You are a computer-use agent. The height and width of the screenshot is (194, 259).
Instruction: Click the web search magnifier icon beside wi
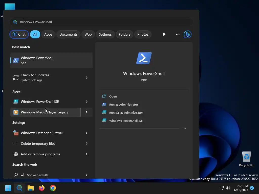coord(16,175)
